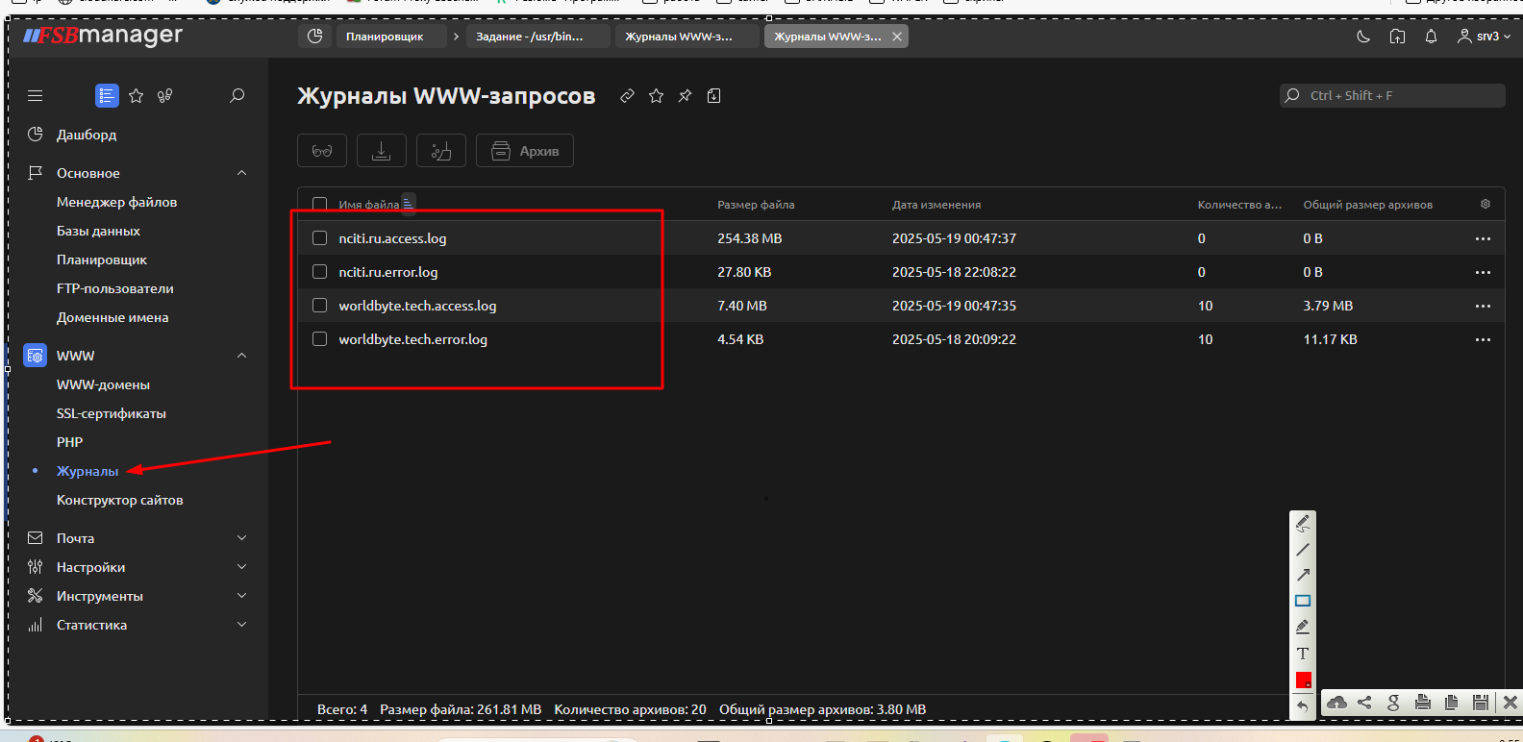Select the arrow drawing tool
Viewport: 1523px width, 742px height.
(1303, 575)
